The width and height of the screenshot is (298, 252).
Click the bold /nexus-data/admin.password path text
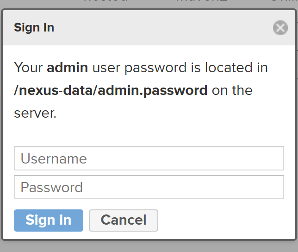click(x=111, y=90)
